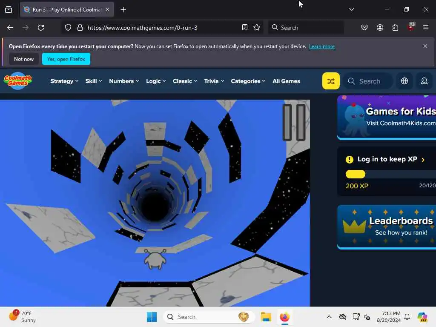This screenshot has width=436, height=327.
Task: Open Games for Kids banner
Action: [x=387, y=118]
